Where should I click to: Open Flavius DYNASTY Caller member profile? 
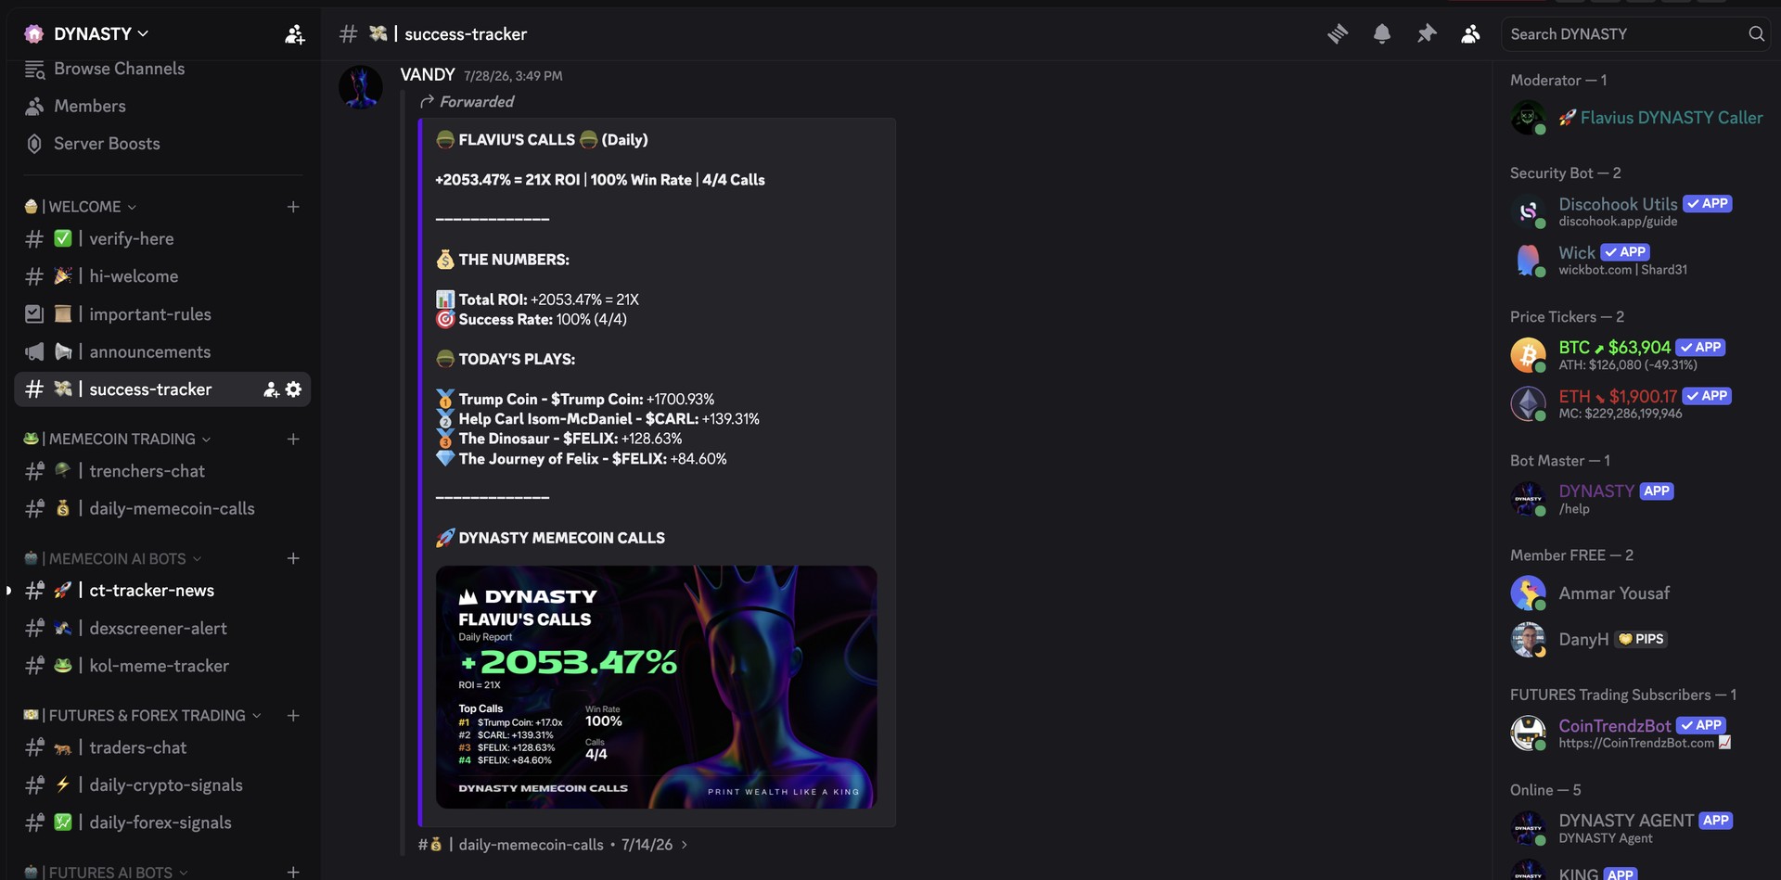click(x=1636, y=118)
